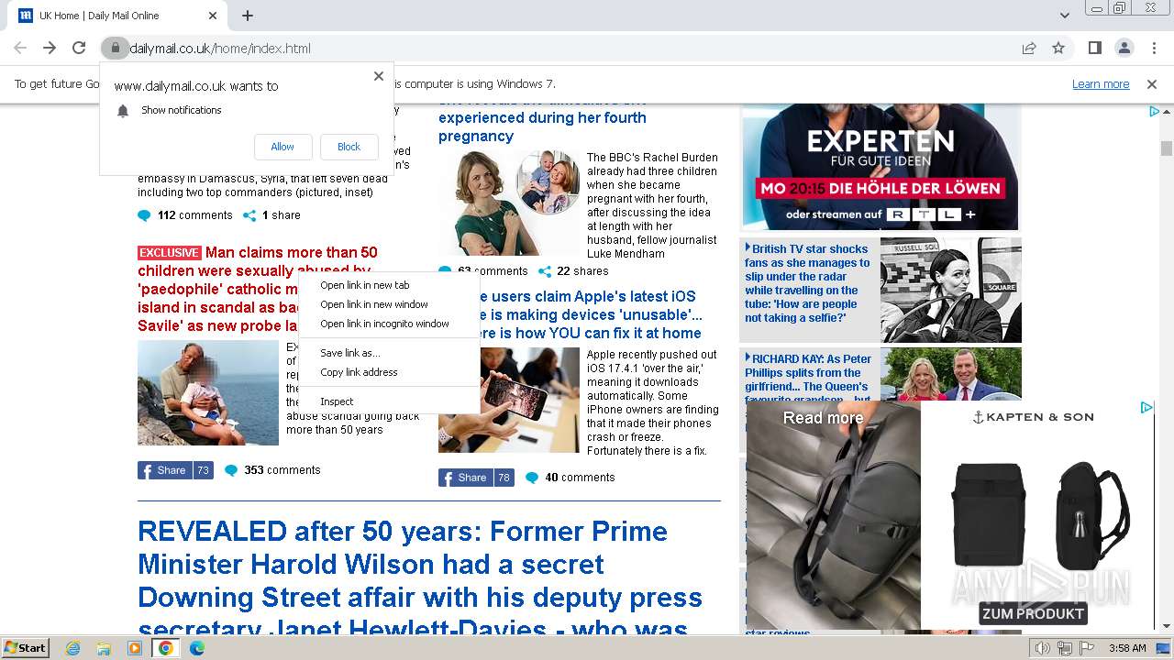Launch Internet Explorer from taskbar
Viewport: 1174px width, 660px height.
(72, 648)
